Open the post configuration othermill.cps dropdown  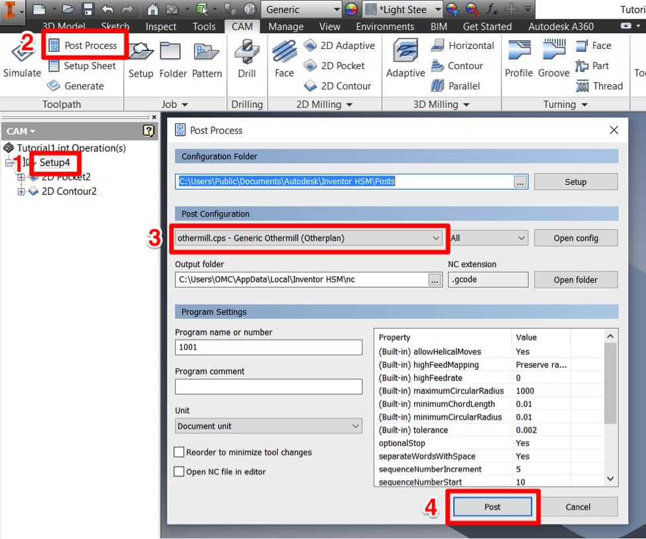pyautogui.click(x=308, y=238)
